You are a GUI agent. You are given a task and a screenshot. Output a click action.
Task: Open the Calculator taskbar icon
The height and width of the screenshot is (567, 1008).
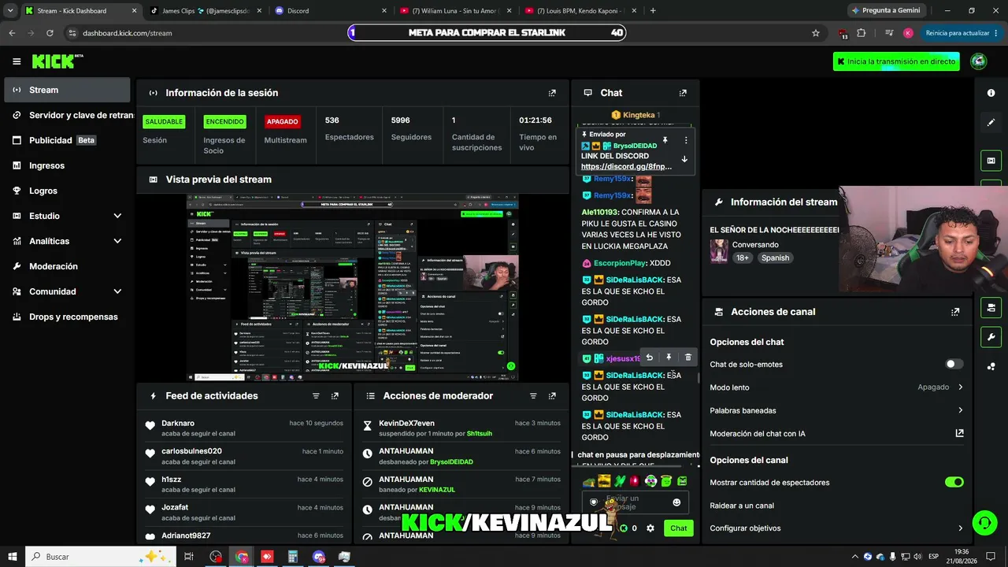[x=293, y=557]
